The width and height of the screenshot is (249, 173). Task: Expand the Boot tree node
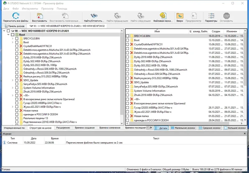[x=12, y=42]
